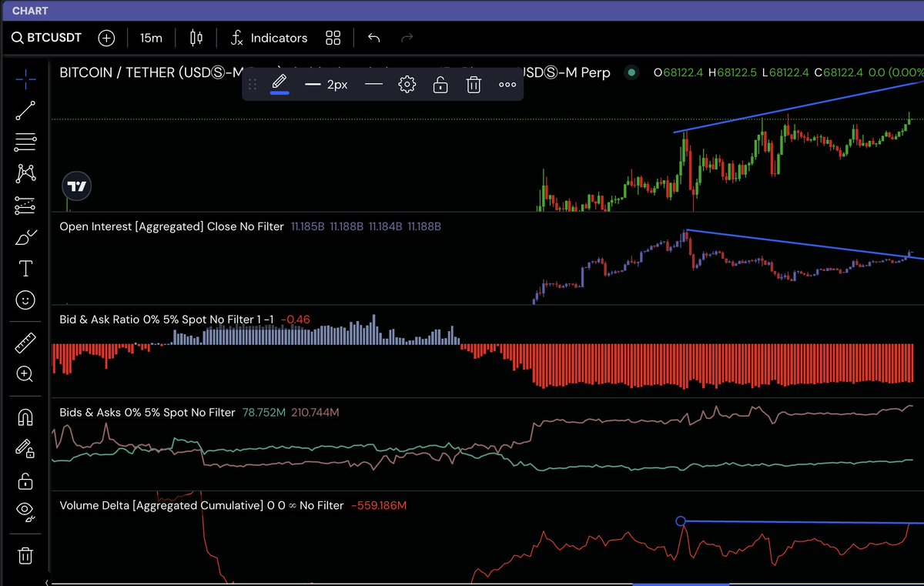The height and width of the screenshot is (586, 924).
Task: Toggle magnet mode in left sidebar
Action: pyautogui.click(x=25, y=417)
